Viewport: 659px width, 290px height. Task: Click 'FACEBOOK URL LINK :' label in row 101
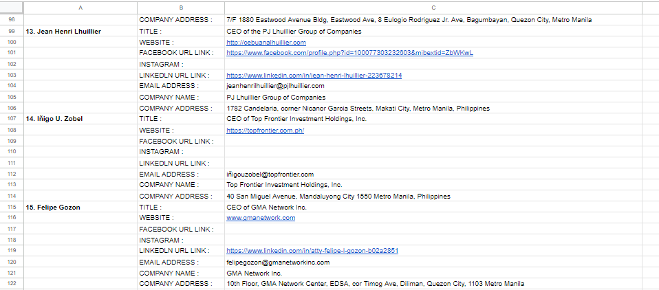coord(177,53)
